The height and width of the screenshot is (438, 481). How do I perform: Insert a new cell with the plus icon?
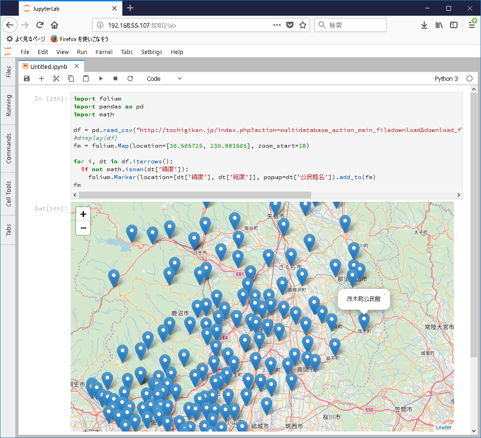(41, 78)
